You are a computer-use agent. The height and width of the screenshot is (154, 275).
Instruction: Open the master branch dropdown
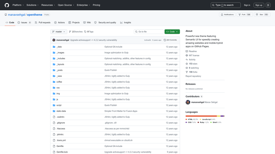[59, 31]
